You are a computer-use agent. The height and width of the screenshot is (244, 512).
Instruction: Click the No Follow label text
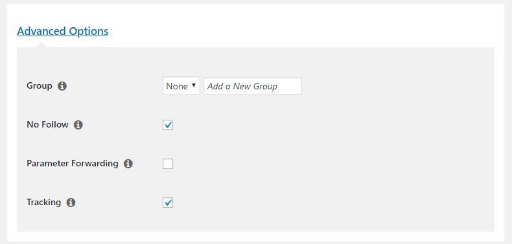tap(47, 125)
